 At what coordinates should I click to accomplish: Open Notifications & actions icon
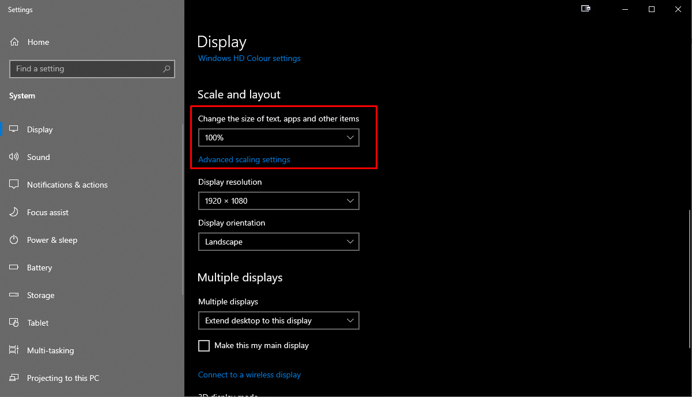[14, 185]
